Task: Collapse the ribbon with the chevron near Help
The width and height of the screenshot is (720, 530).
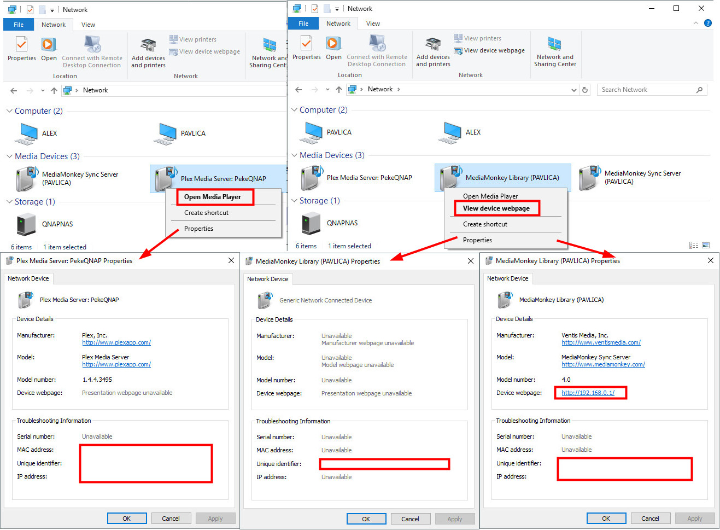Action: pos(696,23)
